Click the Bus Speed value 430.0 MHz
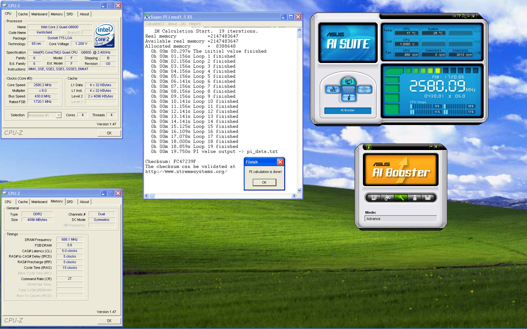 (43, 96)
